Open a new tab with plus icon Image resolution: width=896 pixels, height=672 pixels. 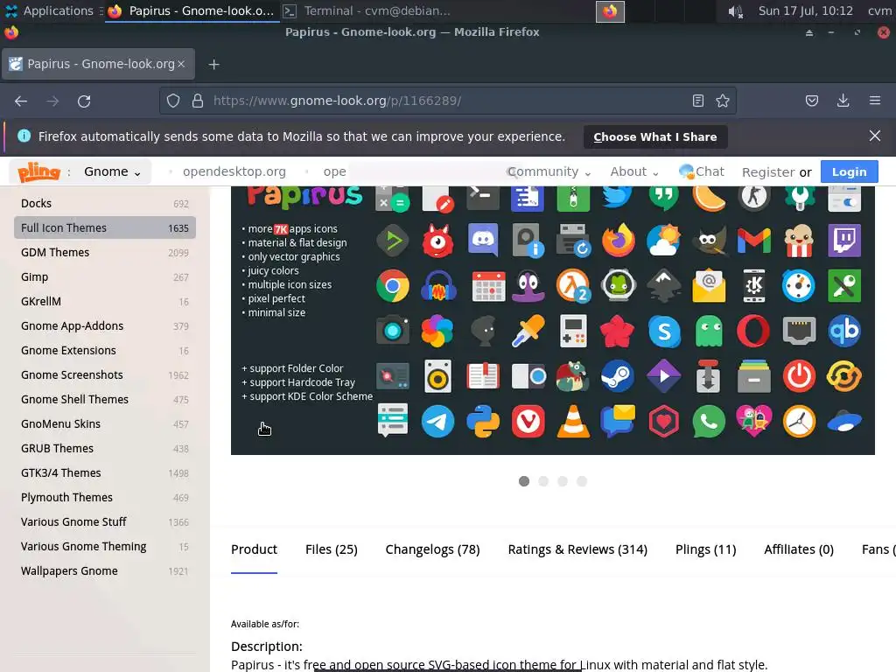point(213,65)
